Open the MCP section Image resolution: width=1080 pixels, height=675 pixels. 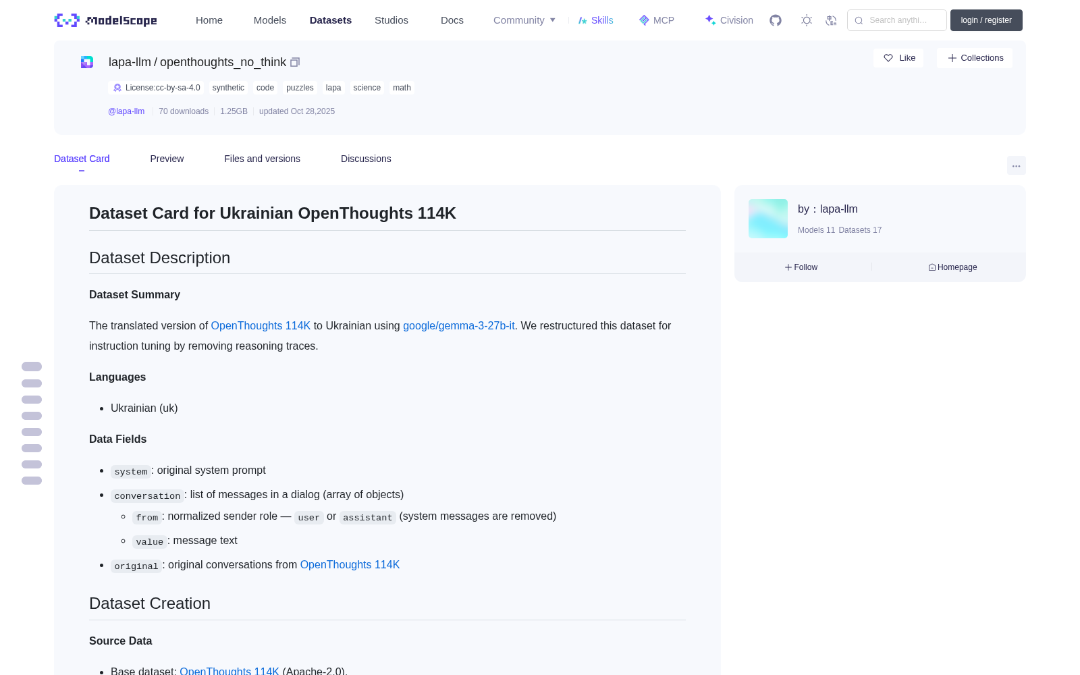tap(656, 20)
